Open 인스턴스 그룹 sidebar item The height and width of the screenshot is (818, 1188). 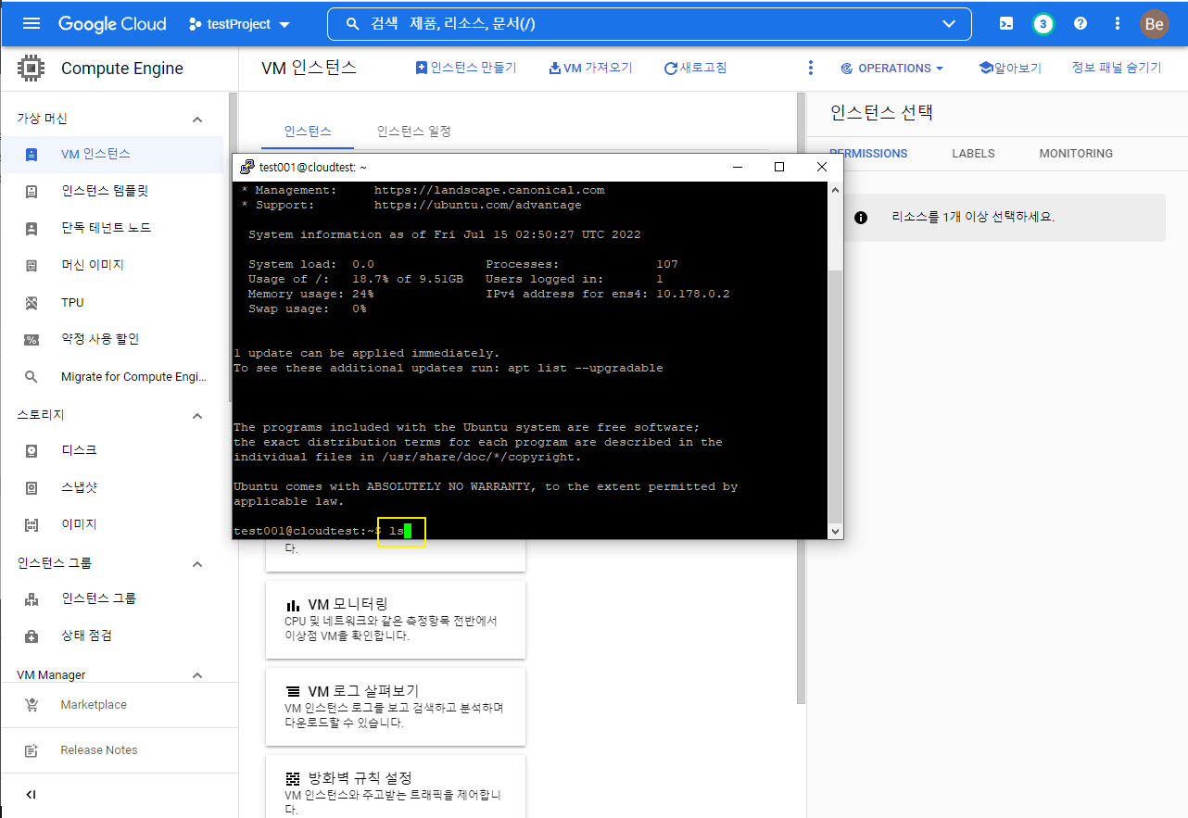112,598
